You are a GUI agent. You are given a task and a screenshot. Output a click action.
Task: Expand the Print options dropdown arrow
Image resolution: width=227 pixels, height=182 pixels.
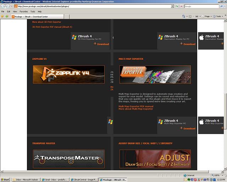tap(200, 16)
